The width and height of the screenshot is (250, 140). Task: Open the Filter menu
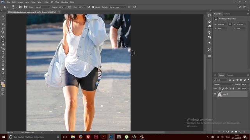click(x=46, y=2)
